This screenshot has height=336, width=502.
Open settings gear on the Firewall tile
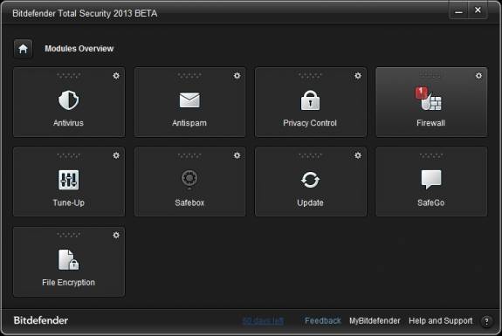point(478,76)
